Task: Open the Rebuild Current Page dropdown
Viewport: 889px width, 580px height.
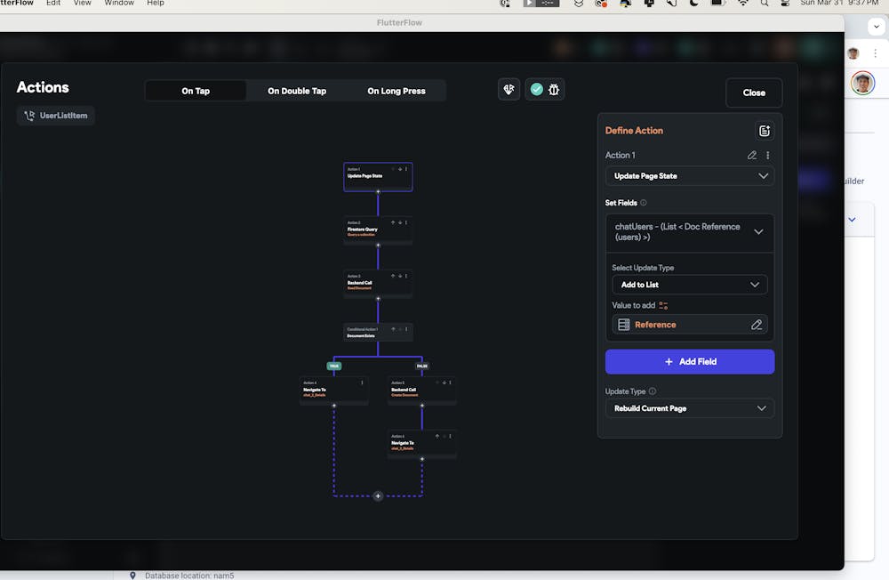Action: 690,408
